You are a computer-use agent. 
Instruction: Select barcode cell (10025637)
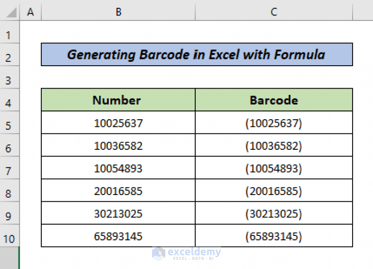tap(274, 123)
